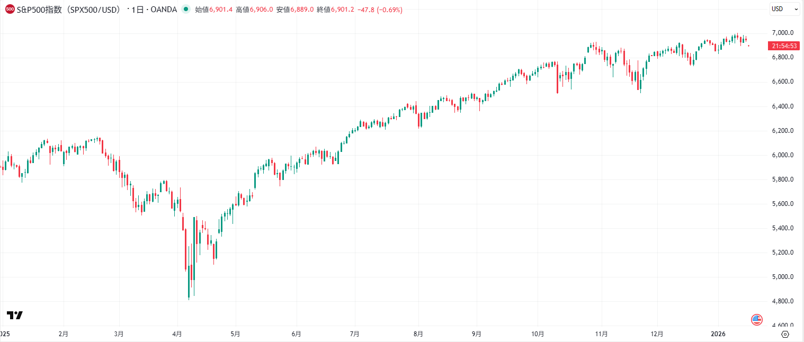The image size is (804, 342).
Task: Click the −0.69% change value
Action: click(390, 9)
